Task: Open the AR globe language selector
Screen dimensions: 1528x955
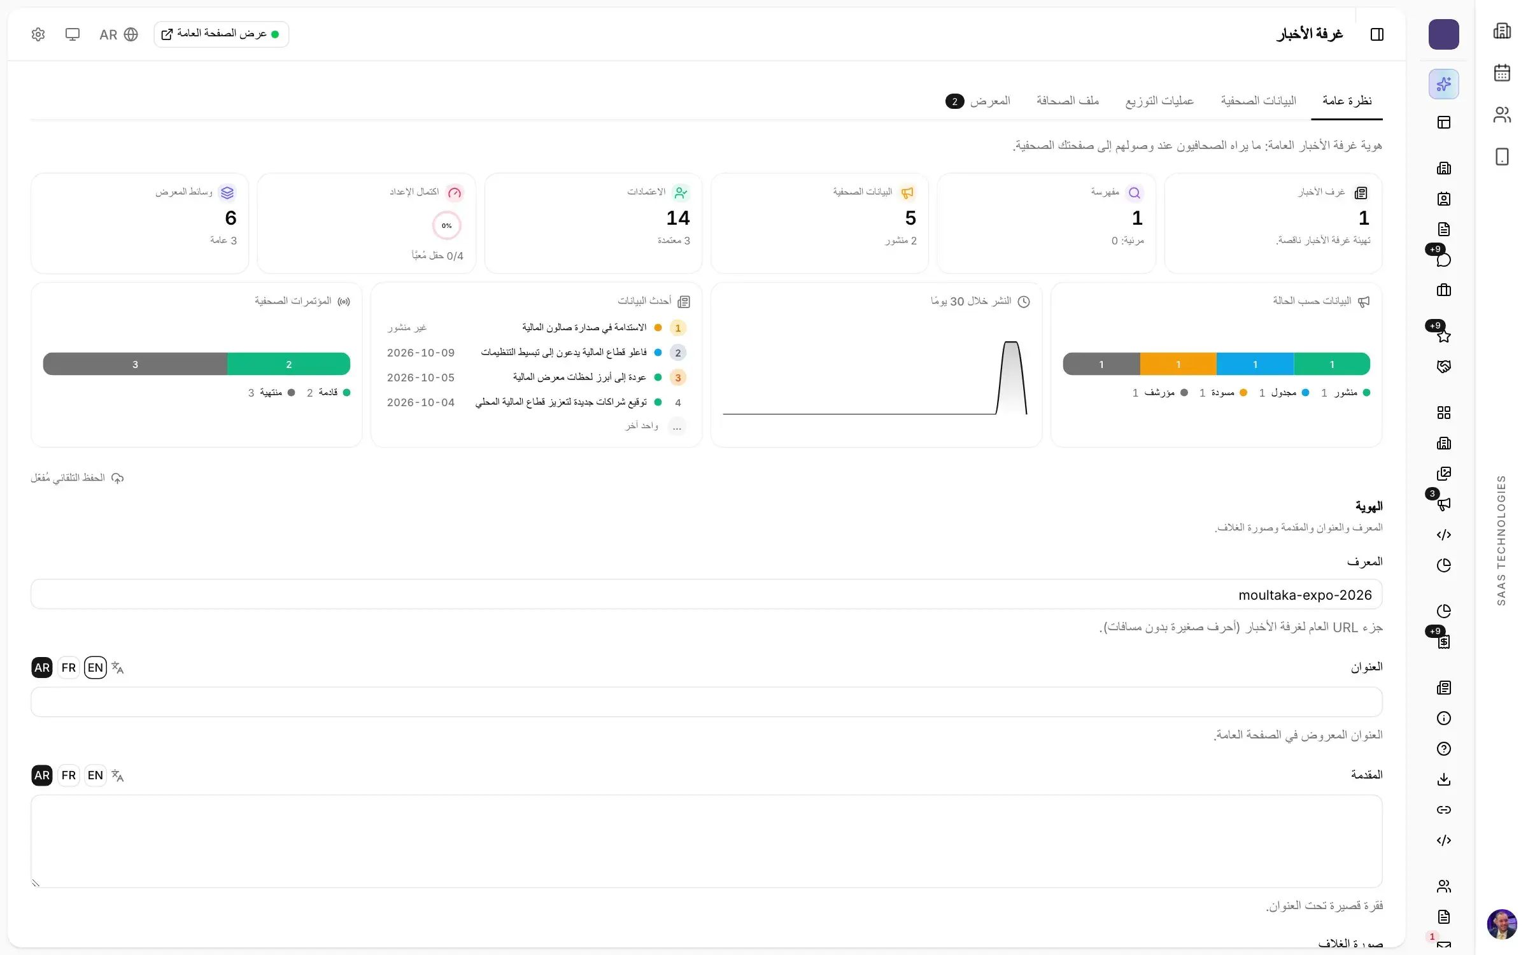Action: tap(118, 34)
